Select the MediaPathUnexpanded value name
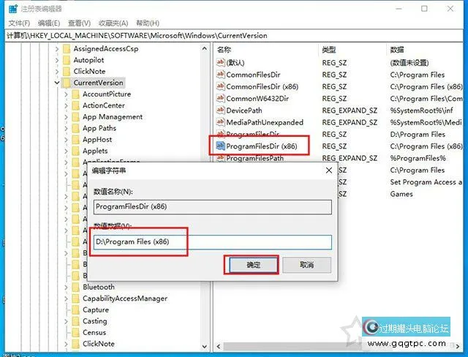468x357 pixels. (265, 122)
